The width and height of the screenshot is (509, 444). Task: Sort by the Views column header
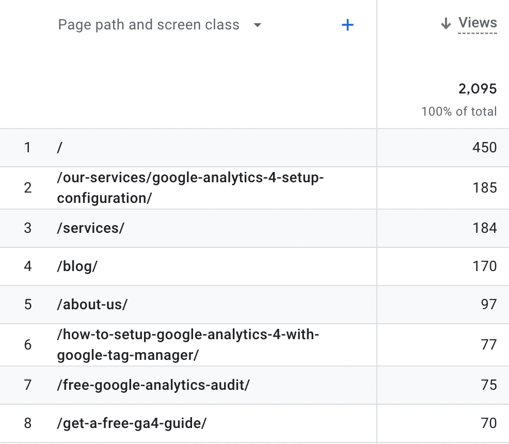478,23
